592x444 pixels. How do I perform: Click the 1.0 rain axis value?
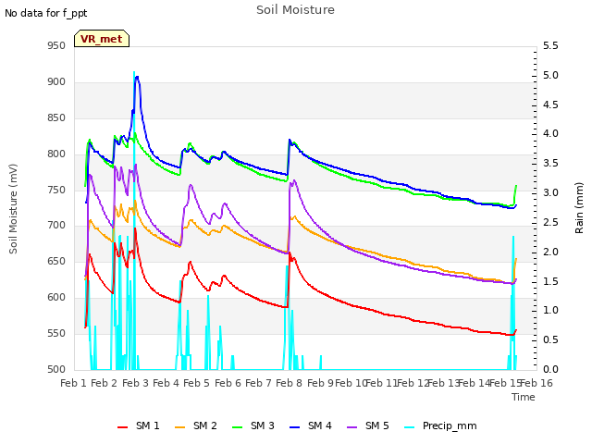pos(550,311)
